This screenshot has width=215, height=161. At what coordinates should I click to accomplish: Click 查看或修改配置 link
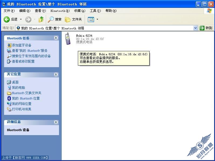coord(23,61)
